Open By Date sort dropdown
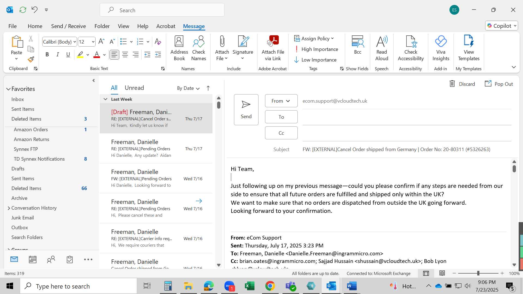The image size is (523, 294). pyautogui.click(x=188, y=88)
